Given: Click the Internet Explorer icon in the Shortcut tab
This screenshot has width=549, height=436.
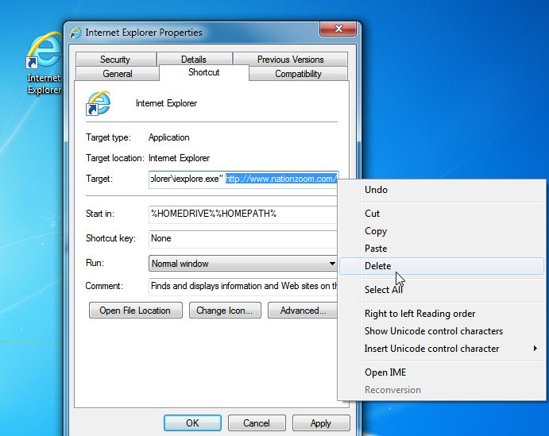Looking at the screenshot, I should pyautogui.click(x=99, y=103).
